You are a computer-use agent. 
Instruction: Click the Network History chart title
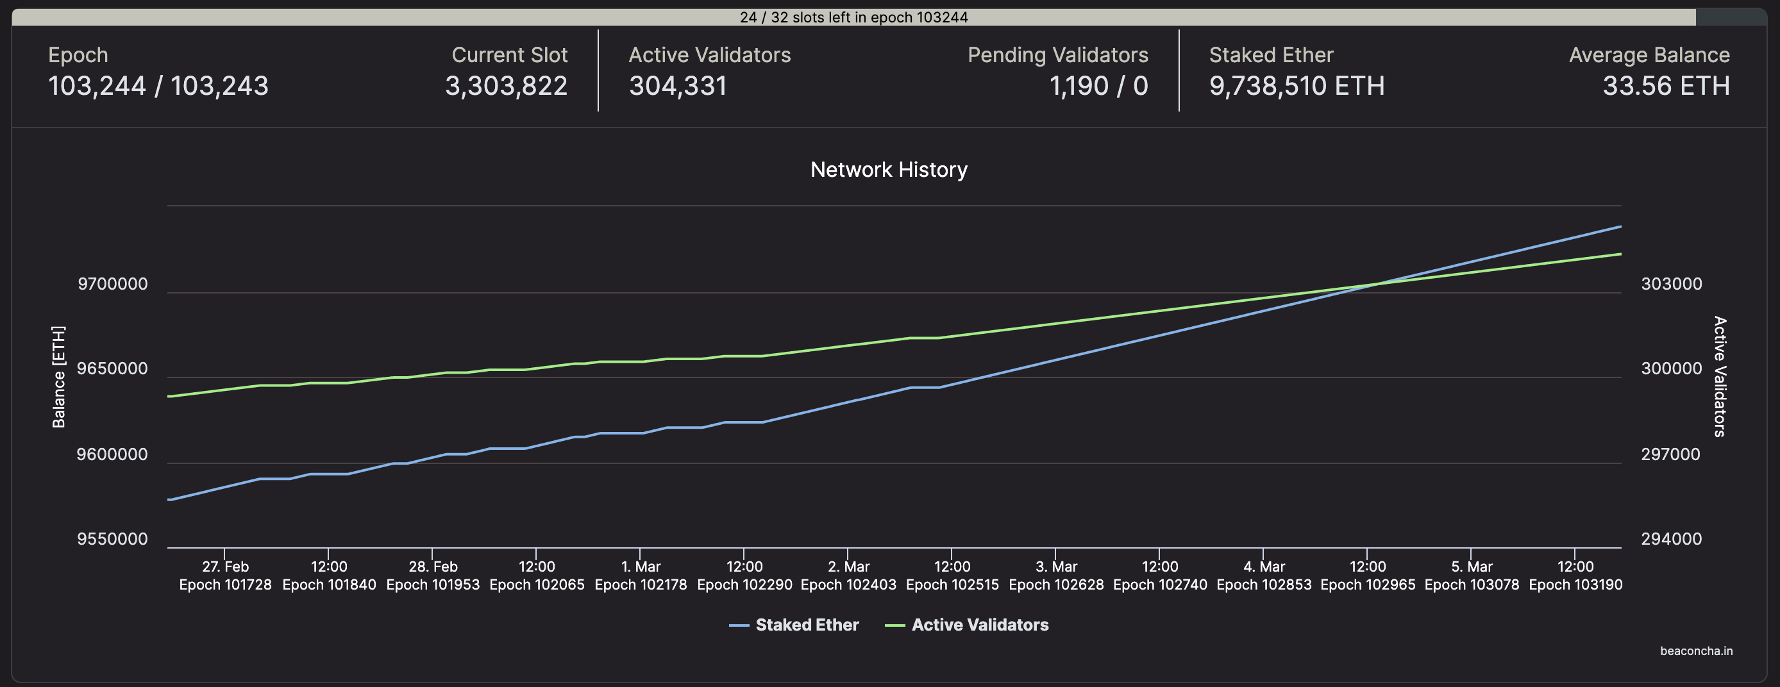(x=889, y=169)
